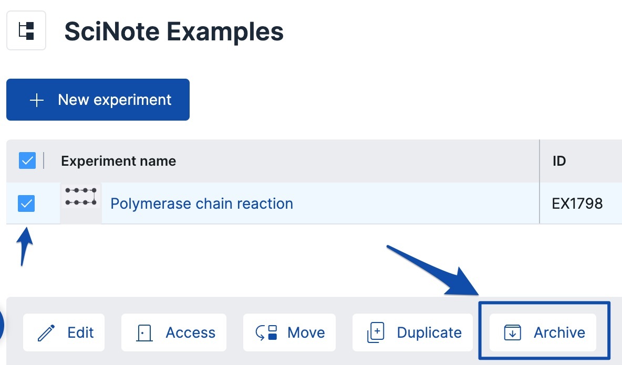Click the Archive box icon

tap(512, 332)
